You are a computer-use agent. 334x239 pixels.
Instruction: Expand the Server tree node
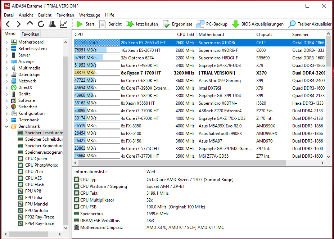(6, 55)
